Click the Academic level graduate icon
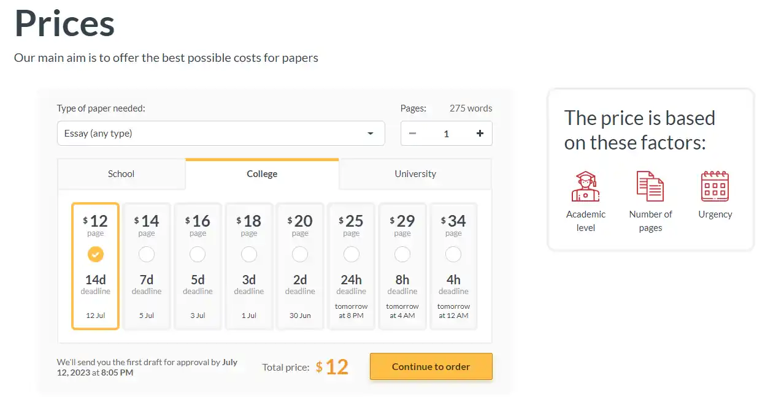The height and width of the screenshot is (397, 765). pos(585,187)
